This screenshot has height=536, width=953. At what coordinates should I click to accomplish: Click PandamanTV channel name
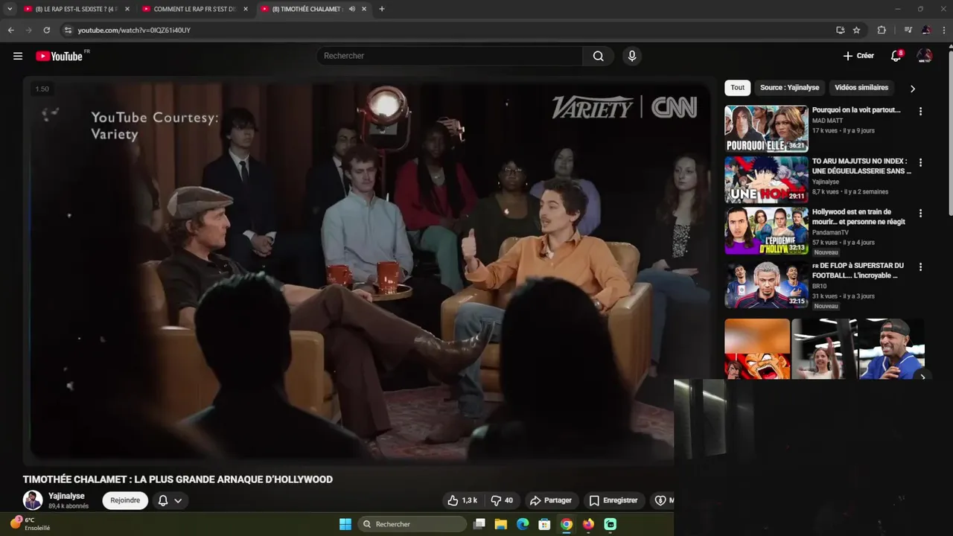pos(829,232)
